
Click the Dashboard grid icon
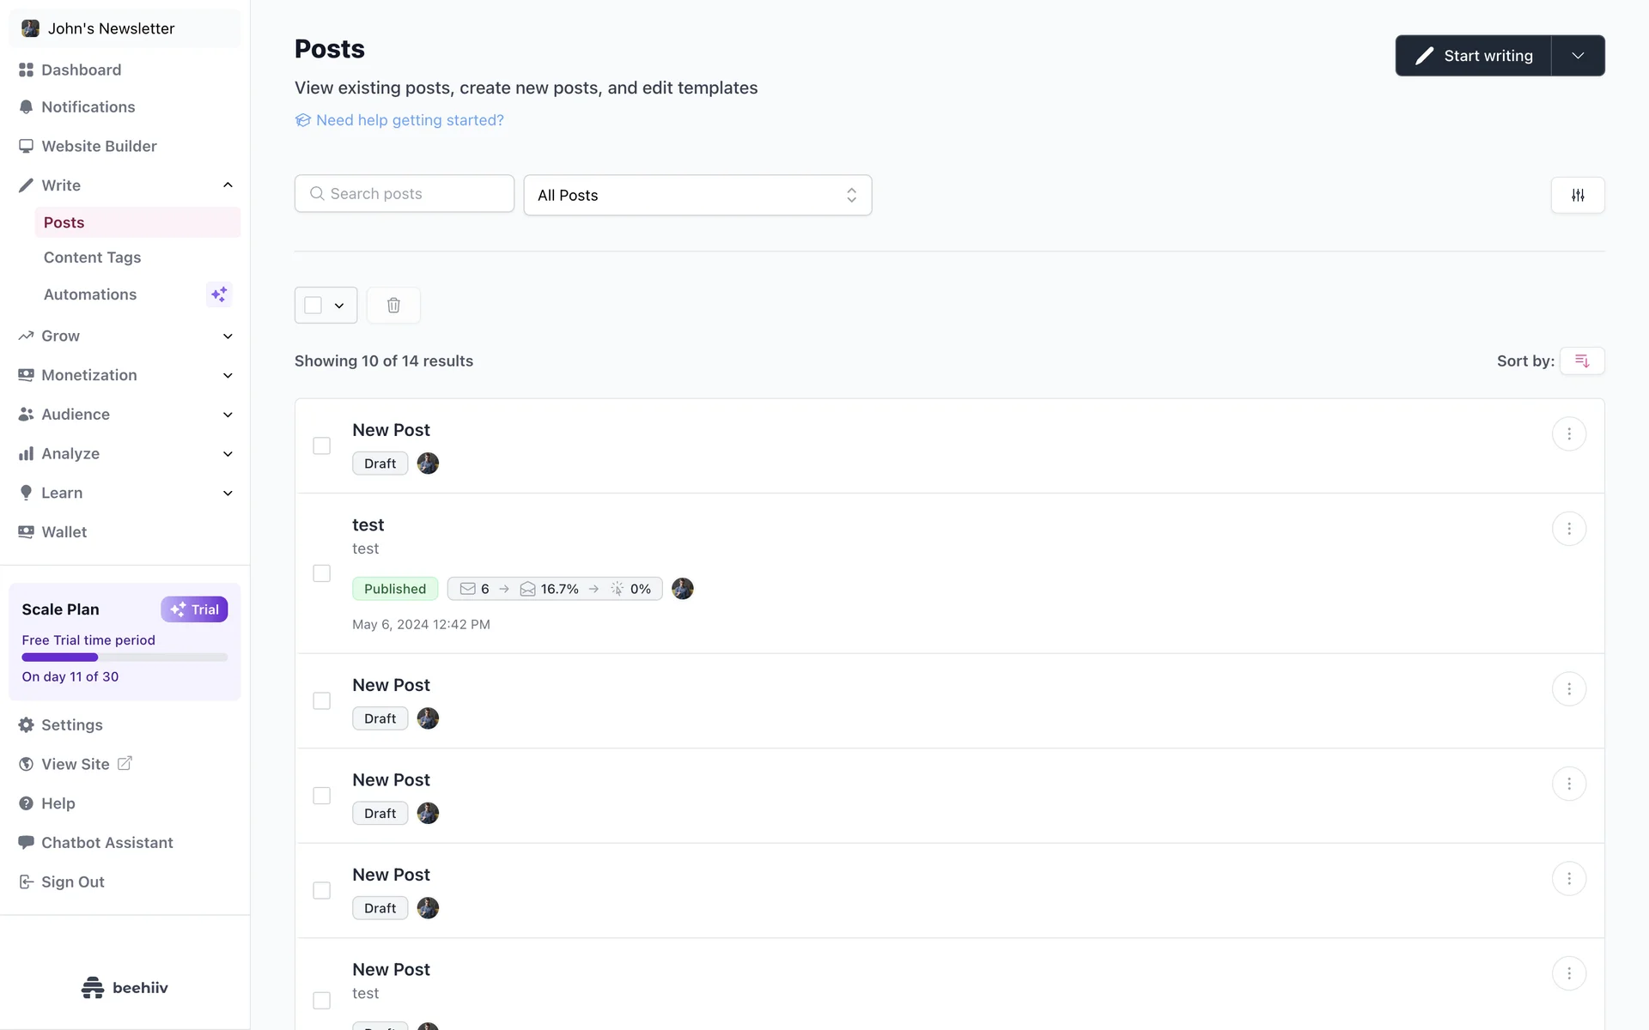tap(26, 70)
